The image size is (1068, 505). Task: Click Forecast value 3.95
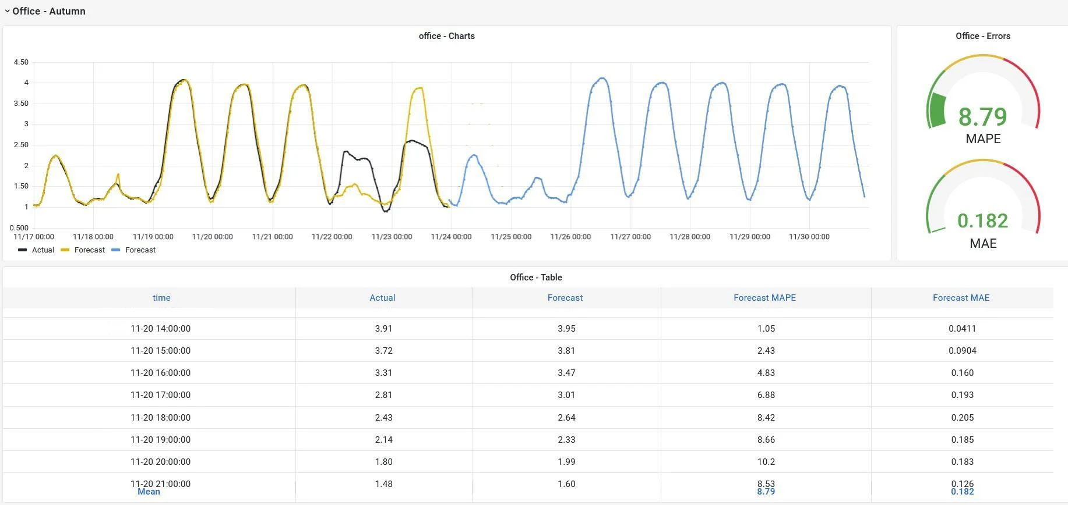[x=566, y=329]
